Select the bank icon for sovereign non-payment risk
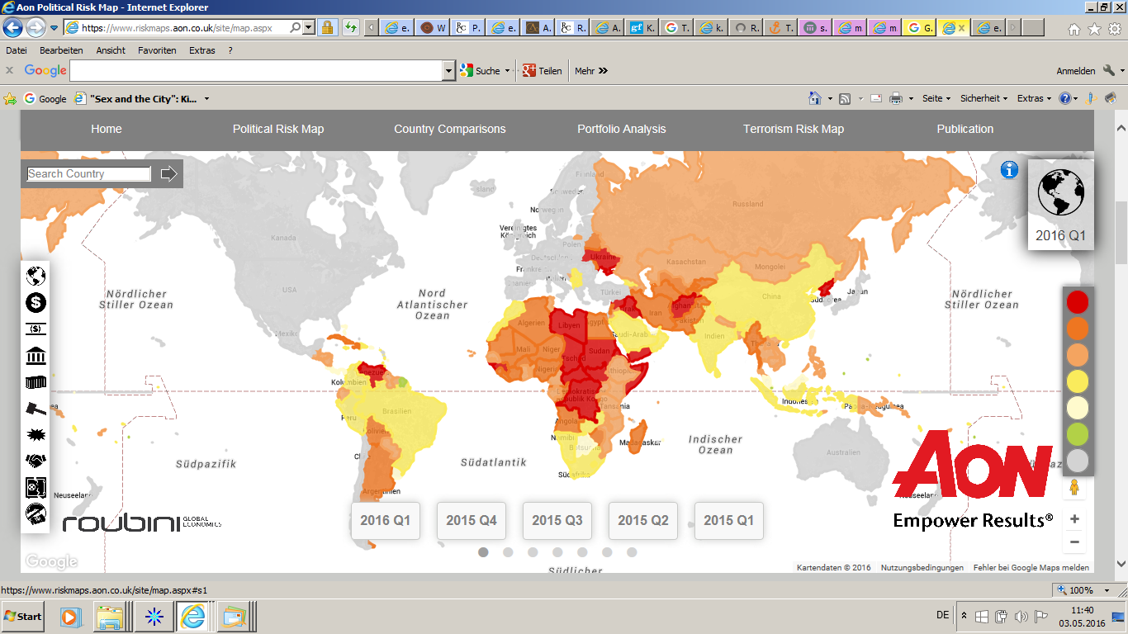 pos(35,356)
